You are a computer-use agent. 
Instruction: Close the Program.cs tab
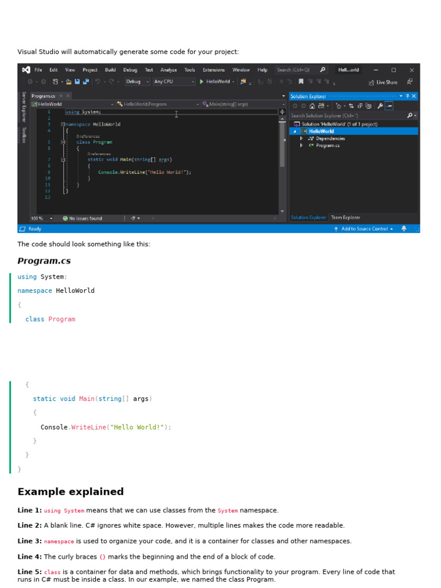68,96
